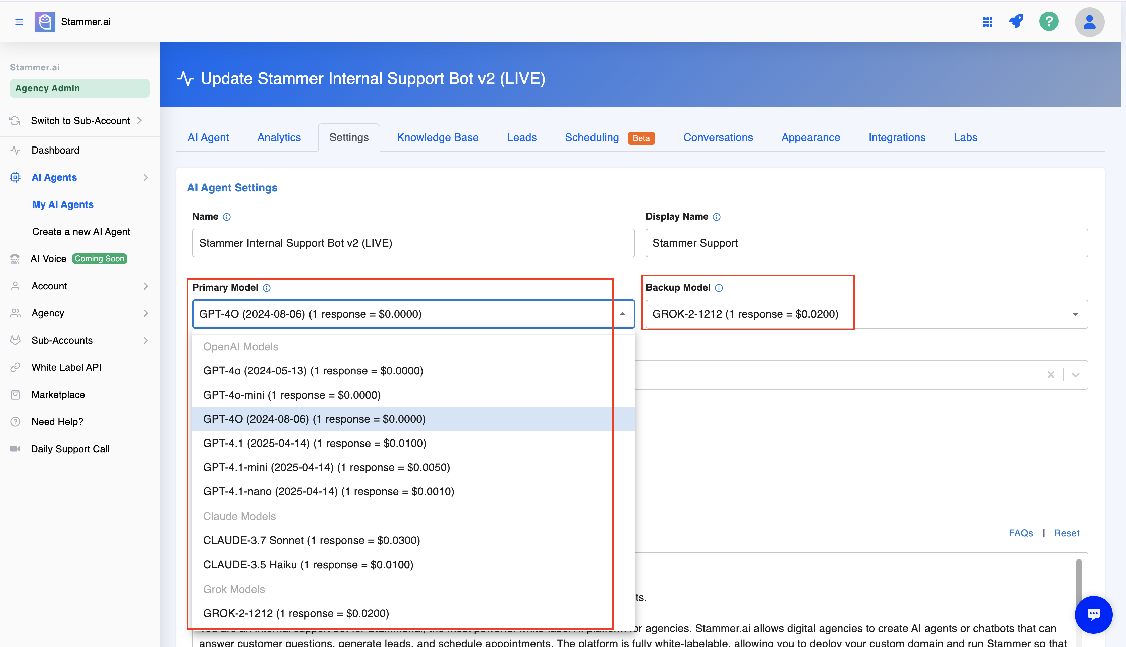Open the Conversations tab
Screen dimensions: 1126x647
[718, 138]
